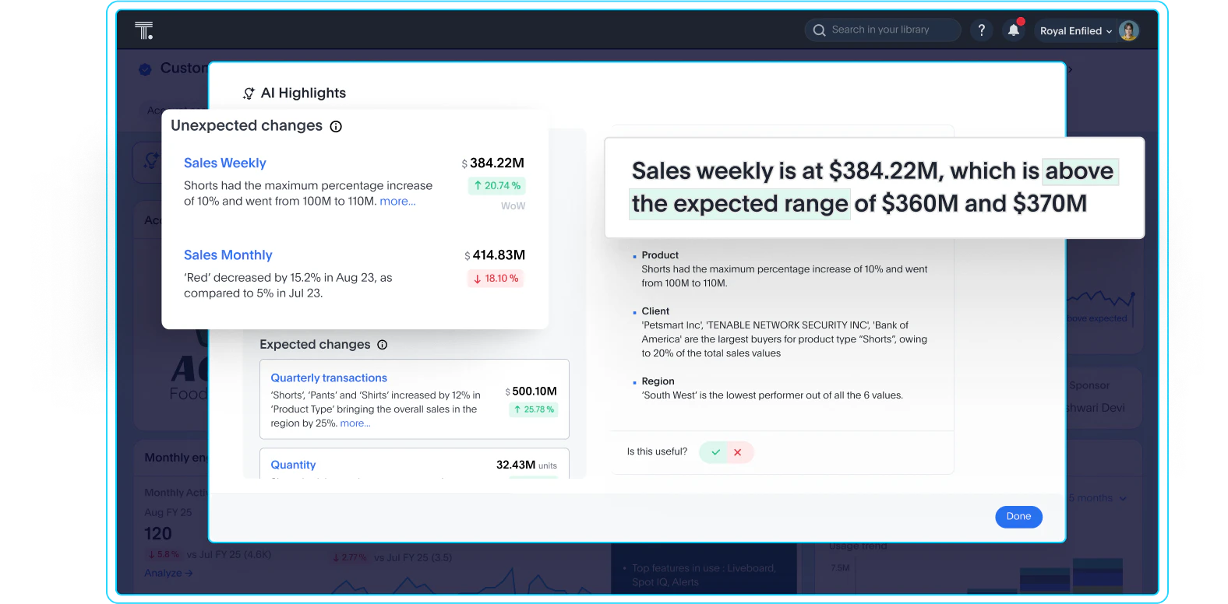
Task: Expand 'more...' in Quarterly transactions description
Action: point(355,423)
